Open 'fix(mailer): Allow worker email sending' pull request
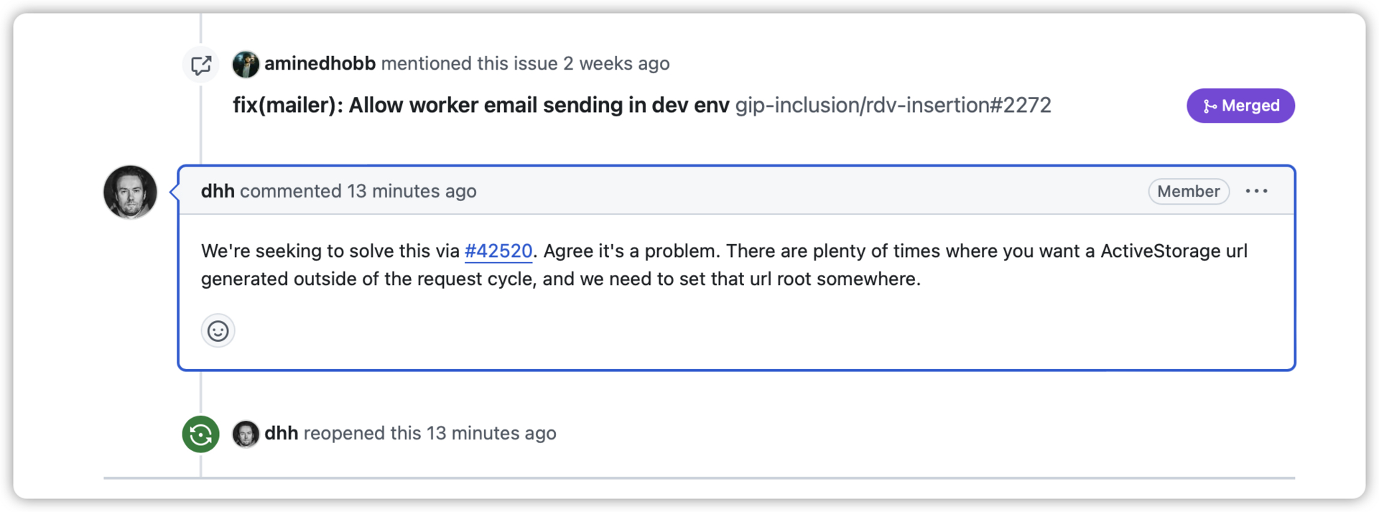Screen dimensions: 1379x512 [x=480, y=105]
